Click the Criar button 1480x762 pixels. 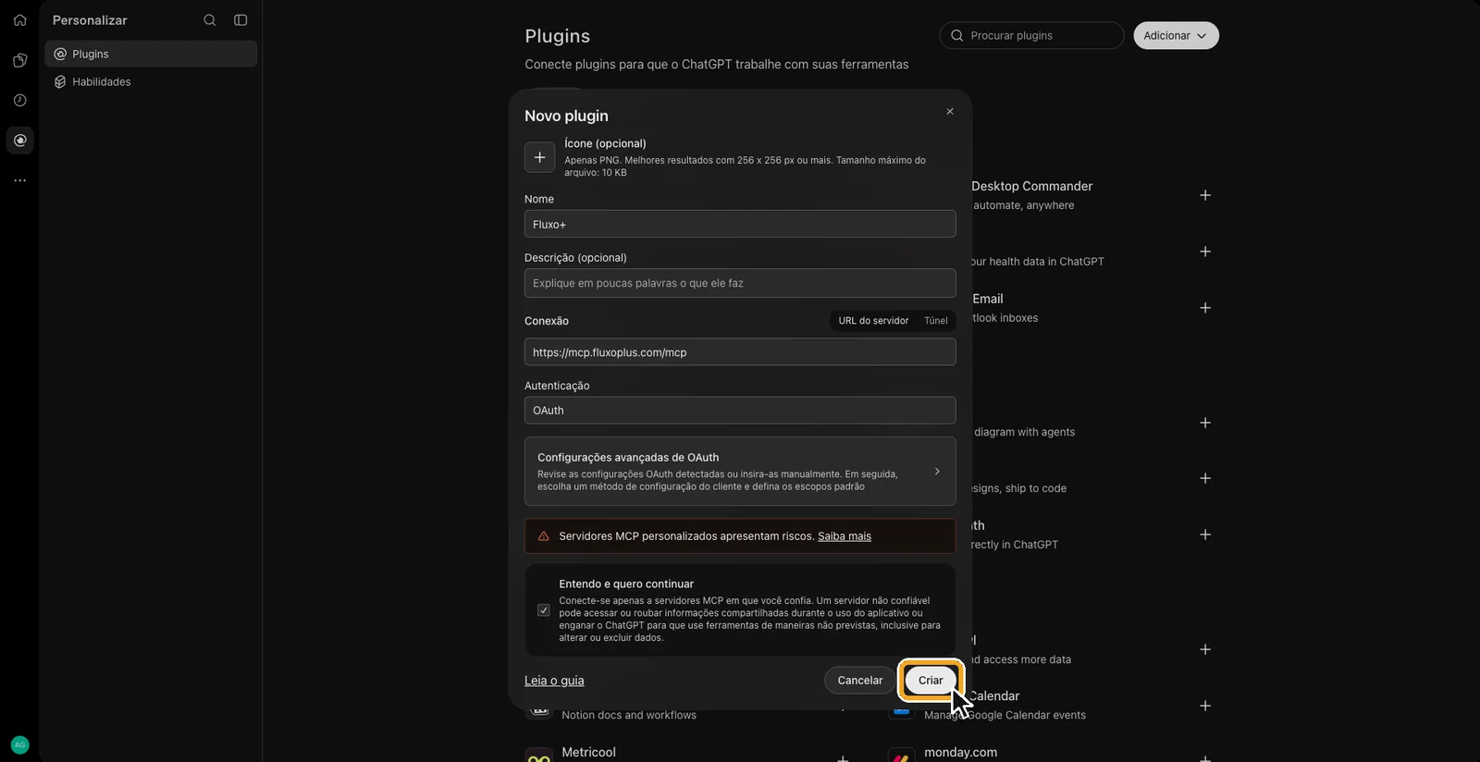[x=931, y=681]
